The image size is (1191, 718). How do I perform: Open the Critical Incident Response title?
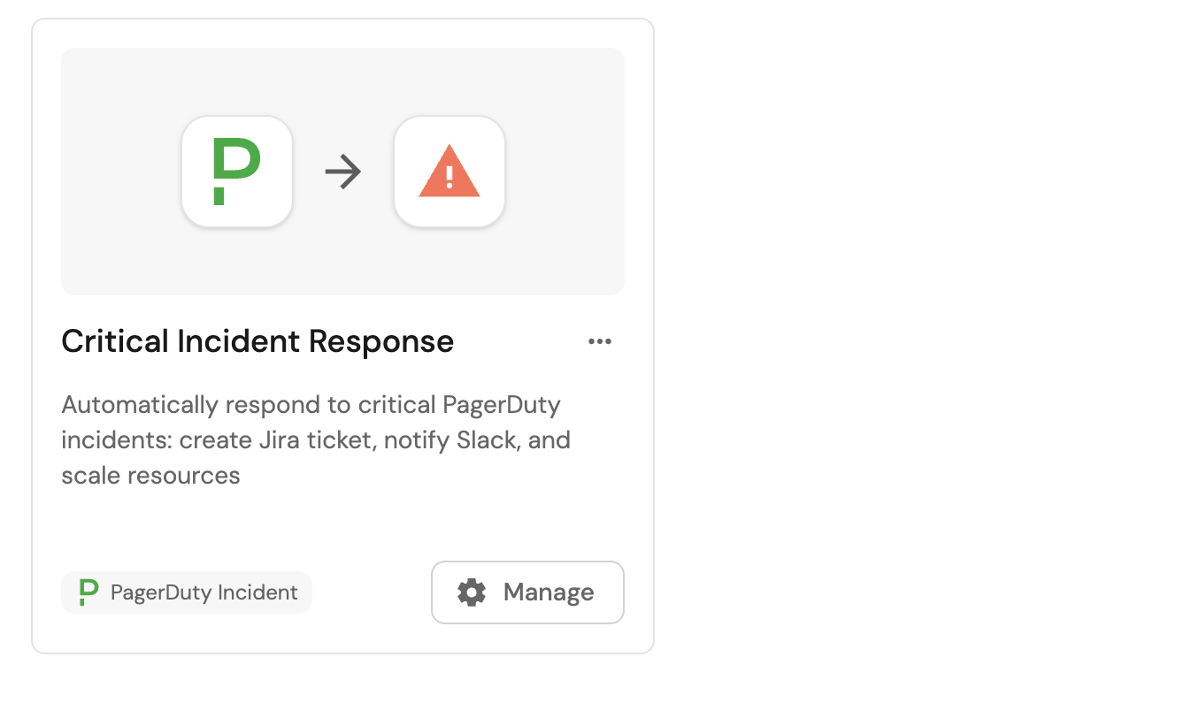pos(257,341)
